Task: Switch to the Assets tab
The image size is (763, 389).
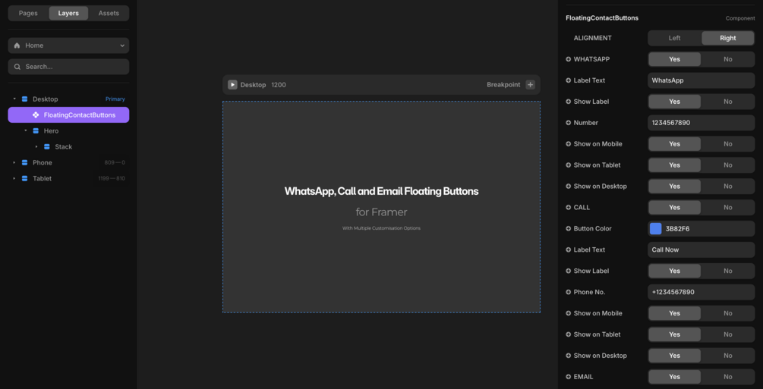Action: coord(109,13)
